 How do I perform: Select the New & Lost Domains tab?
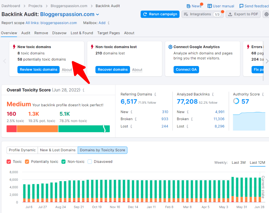(58, 150)
